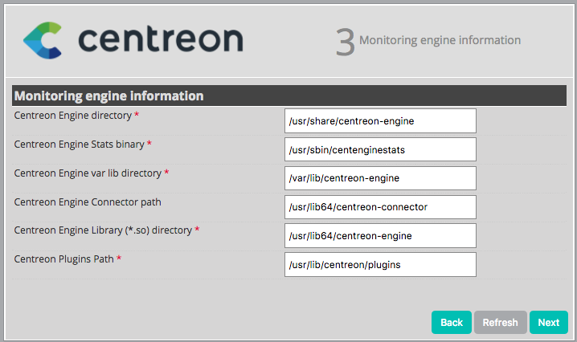This screenshot has width=577, height=342.
Task: Click the Centreon Plugins Path field
Action: tap(380, 265)
